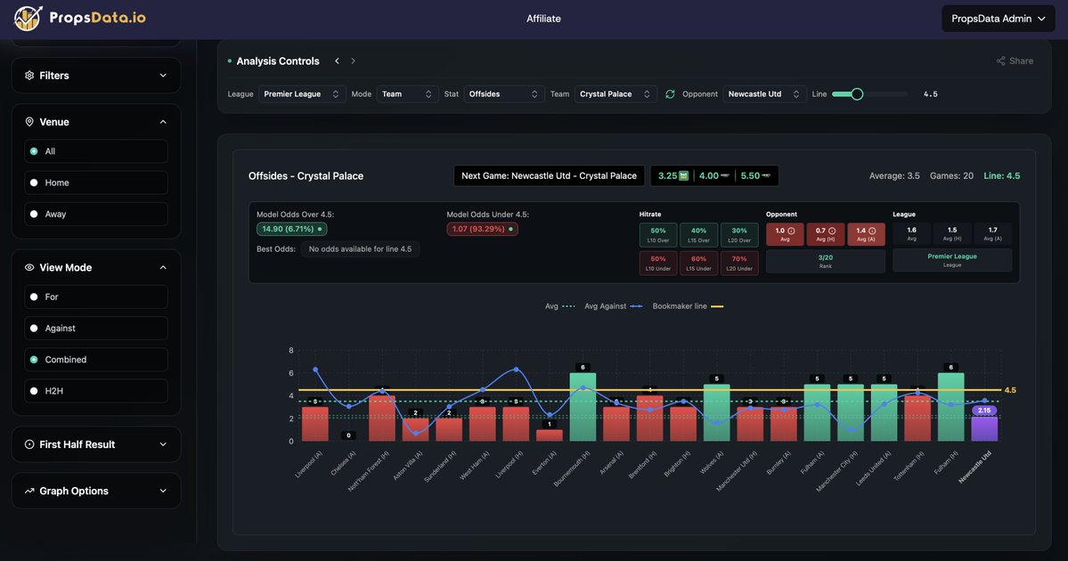Go to previous analysis with left arrow
The image size is (1068, 561).
(338, 61)
